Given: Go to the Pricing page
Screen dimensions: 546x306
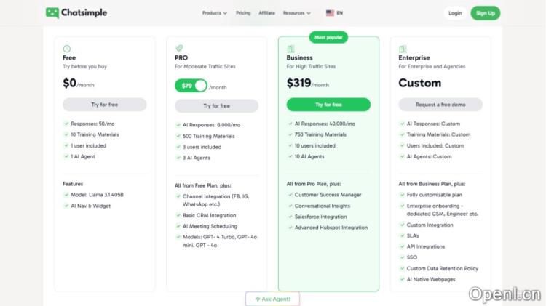Looking at the screenshot, I should coord(243,13).
